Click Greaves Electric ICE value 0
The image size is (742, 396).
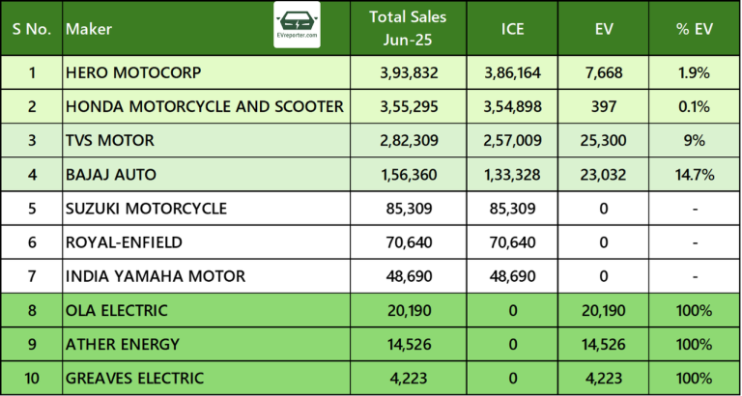coord(513,379)
